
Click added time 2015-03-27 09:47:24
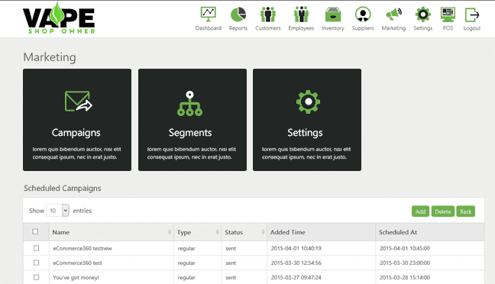tap(296, 277)
